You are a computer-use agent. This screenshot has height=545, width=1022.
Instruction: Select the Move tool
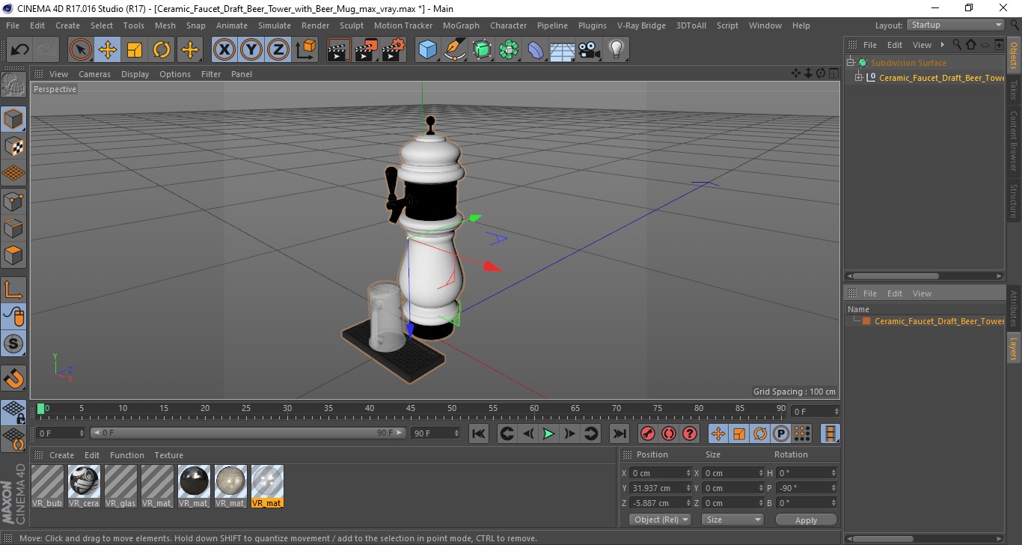pos(108,50)
